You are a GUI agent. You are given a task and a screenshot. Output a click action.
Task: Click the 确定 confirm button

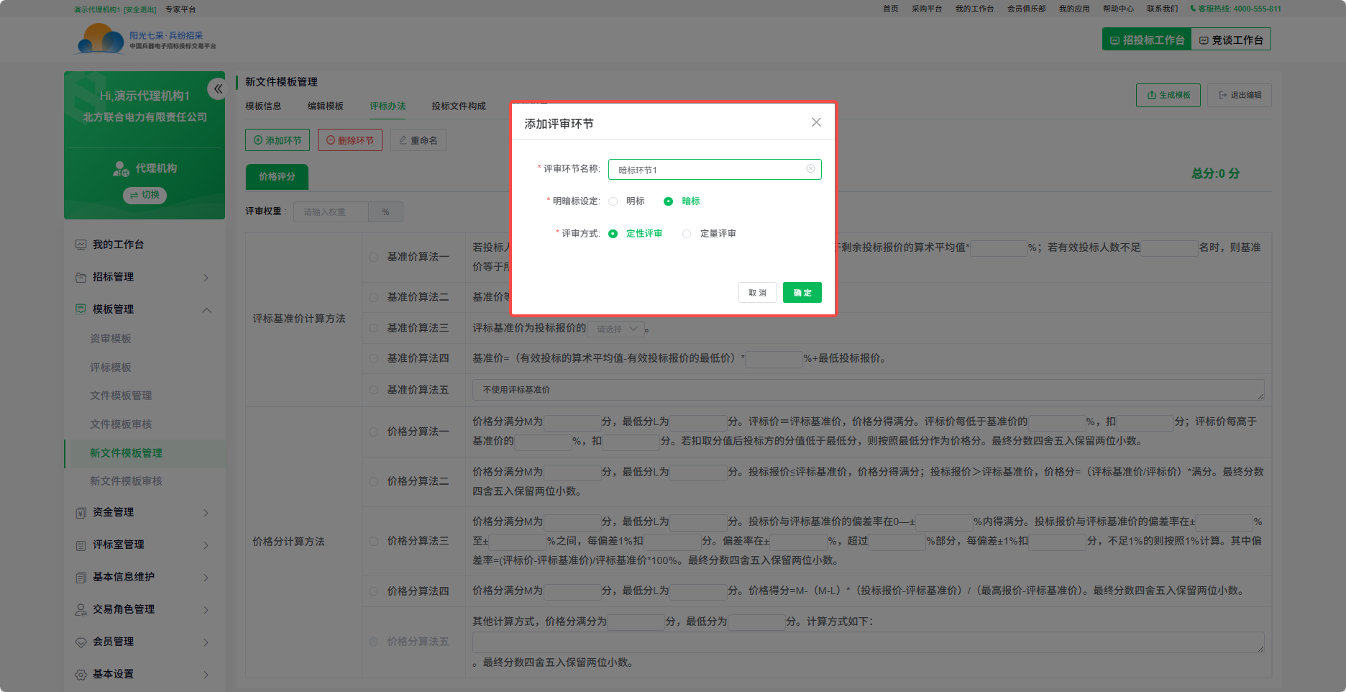(x=802, y=292)
